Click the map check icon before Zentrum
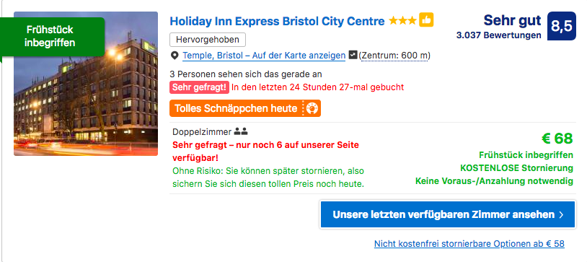Image resolution: width=587 pixels, height=262 pixels. 353,55
